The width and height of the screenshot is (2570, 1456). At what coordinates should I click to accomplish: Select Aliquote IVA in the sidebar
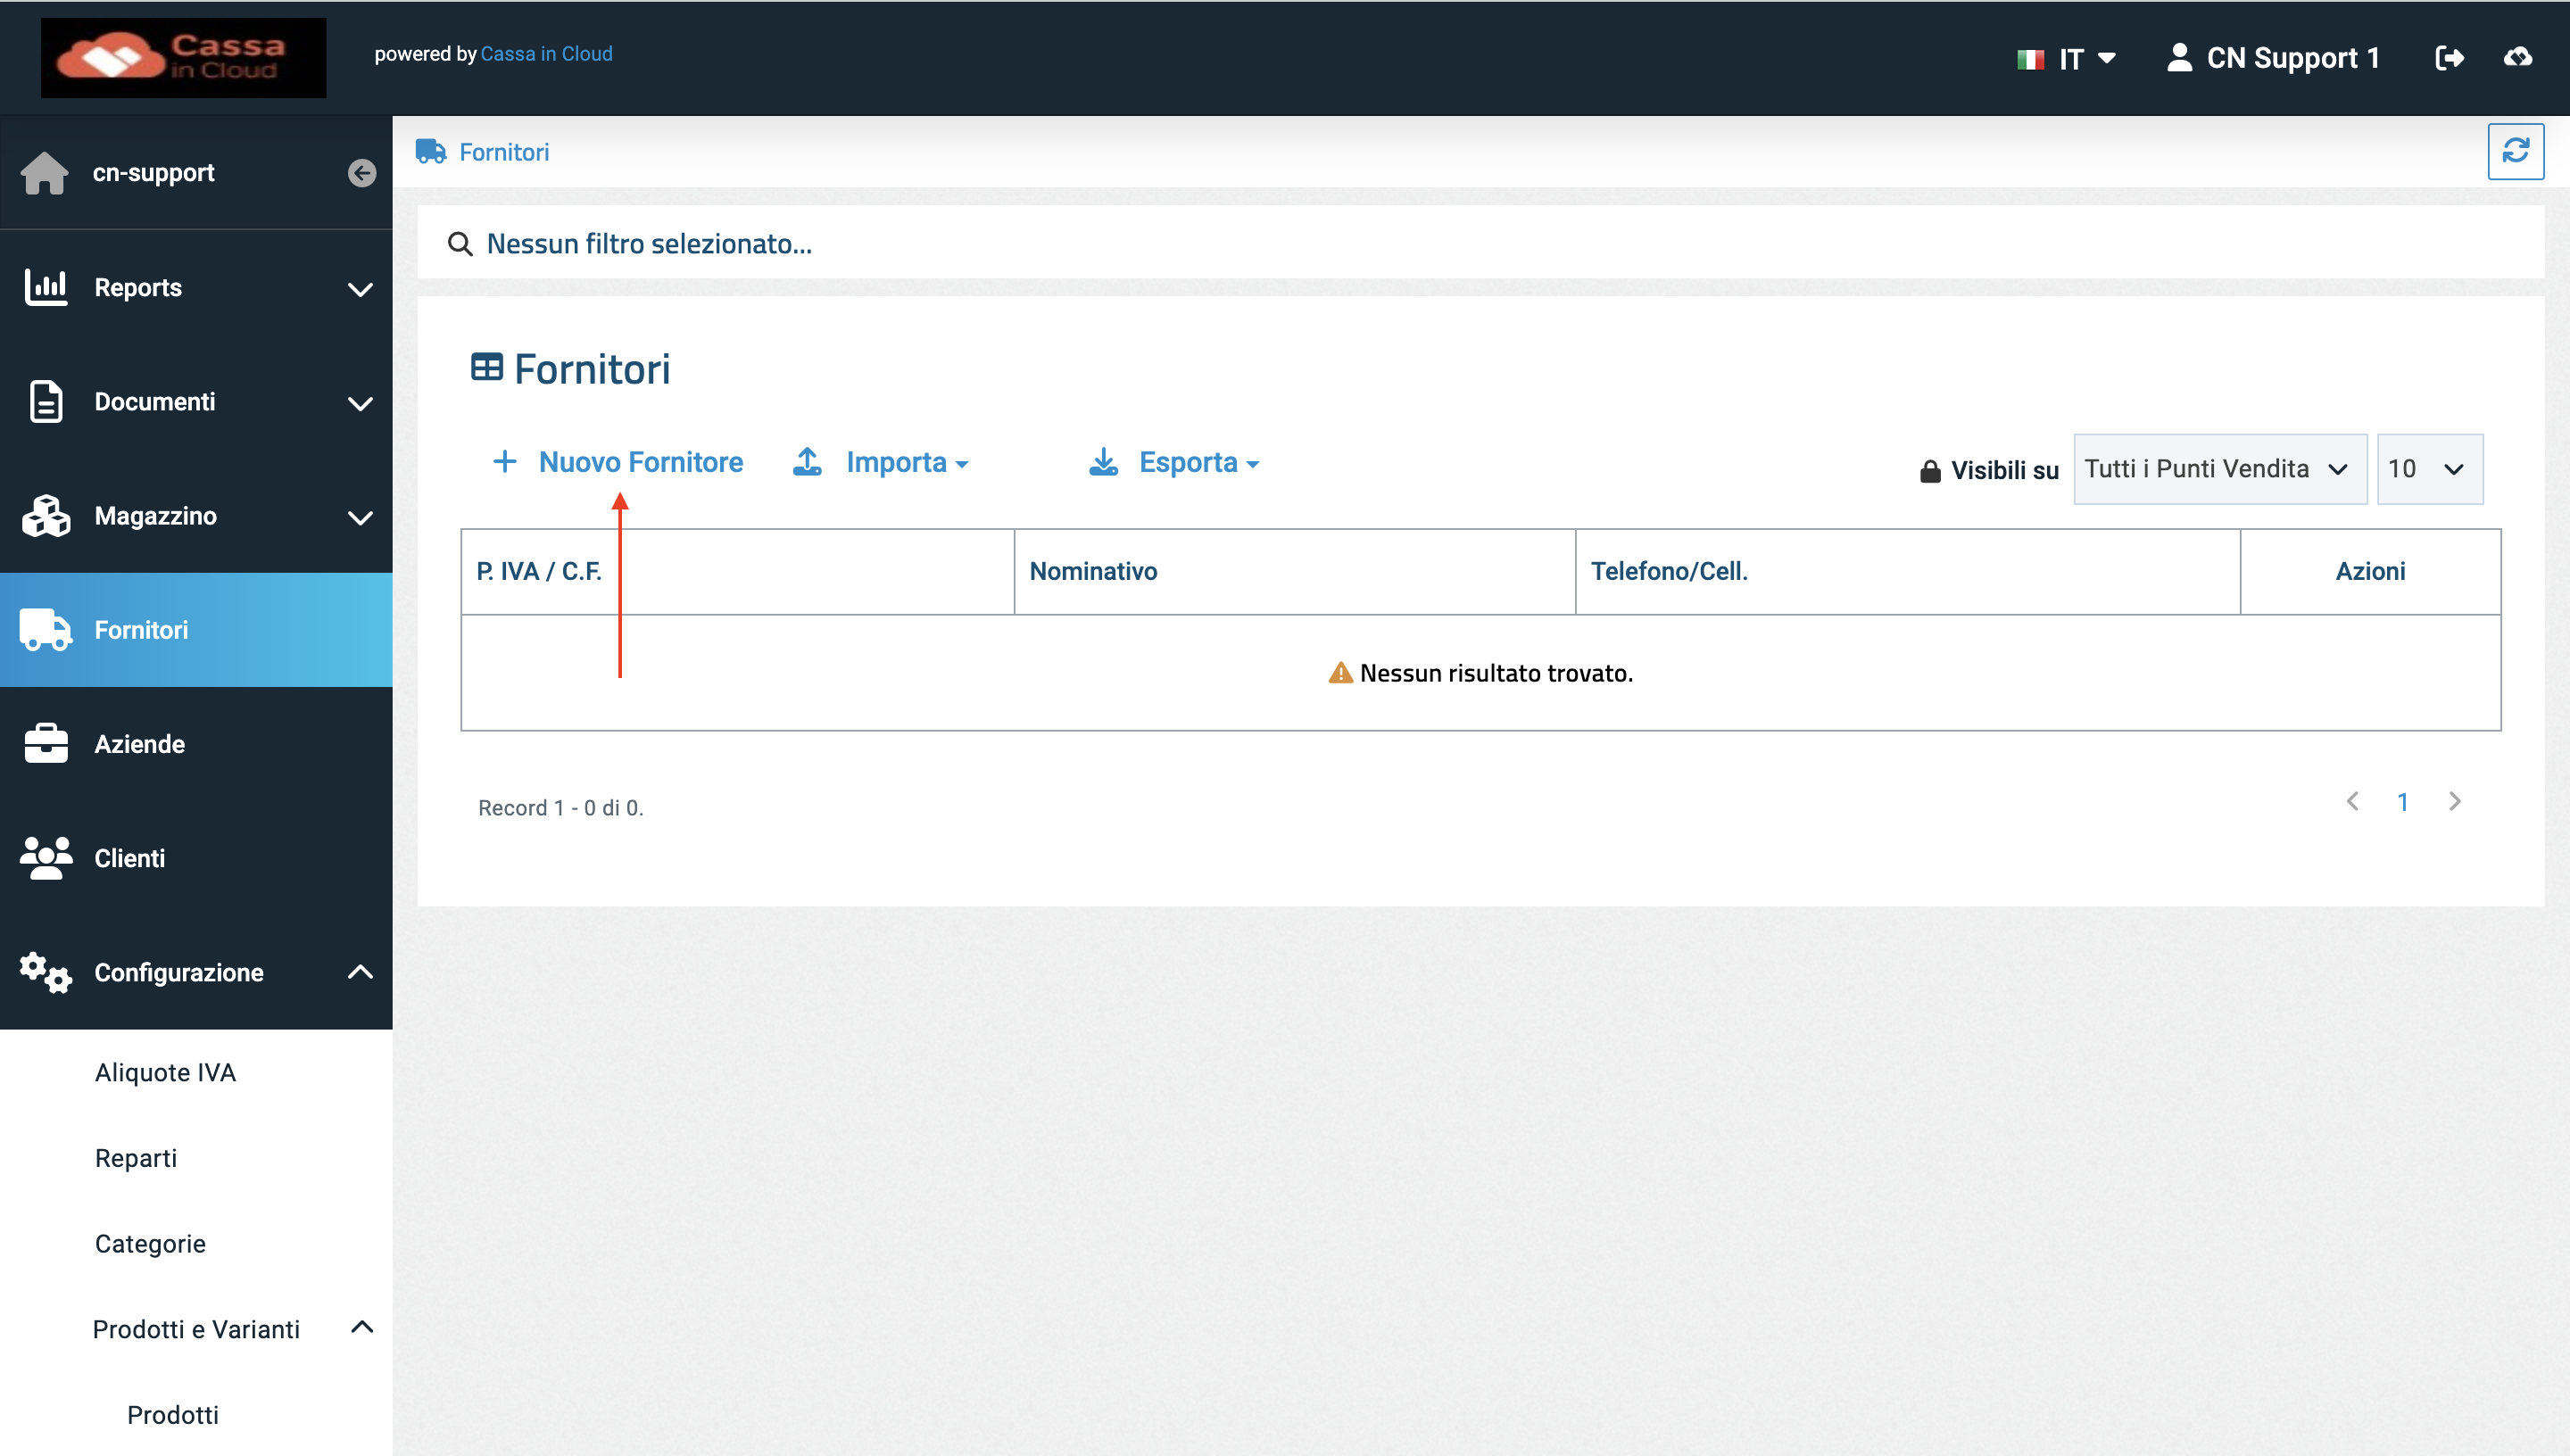166,1072
